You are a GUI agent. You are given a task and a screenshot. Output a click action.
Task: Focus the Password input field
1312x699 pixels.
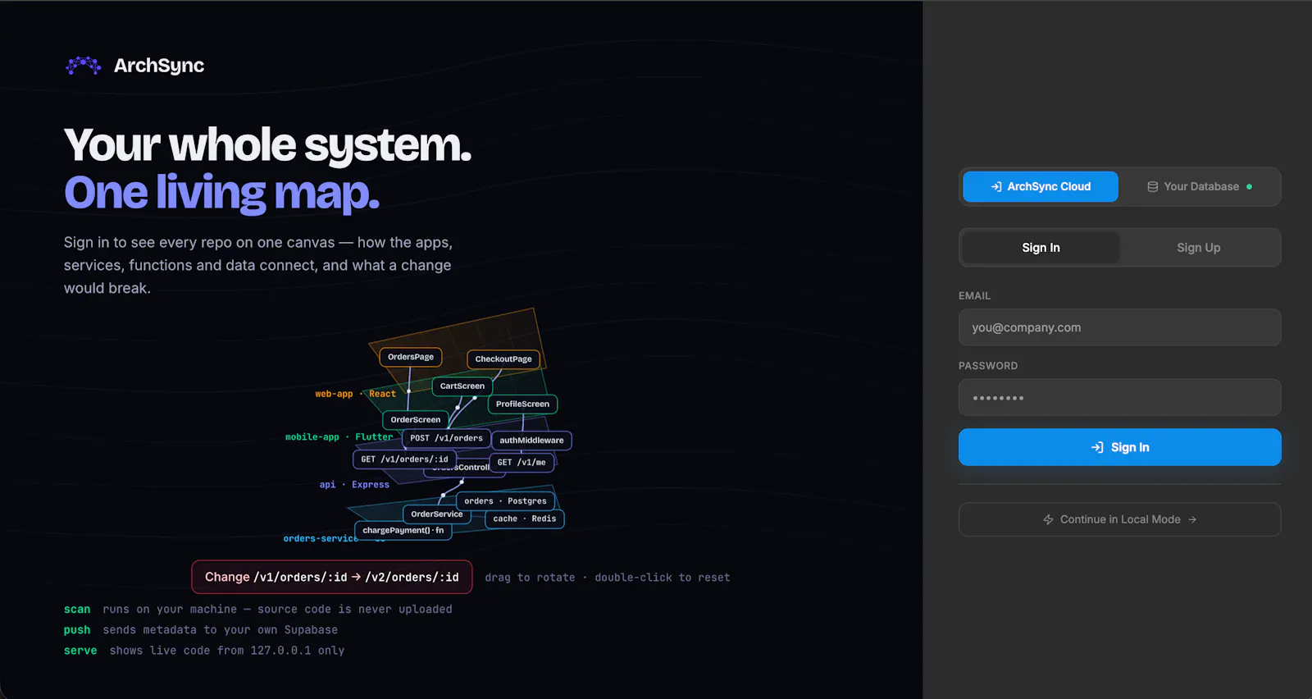tap(1119, 398)
